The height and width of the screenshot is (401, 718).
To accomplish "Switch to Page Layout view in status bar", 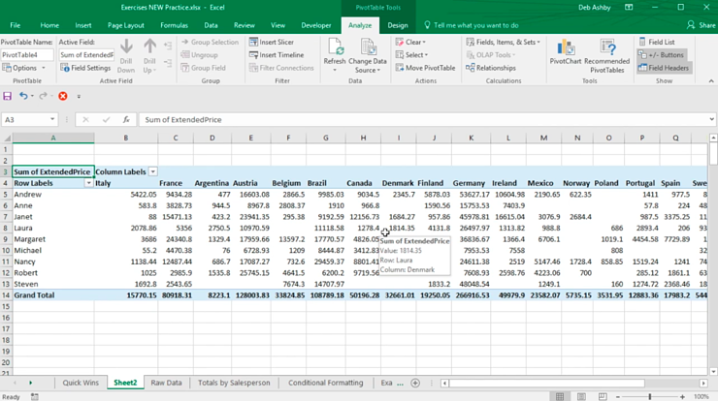I will (x=581, y=396).
